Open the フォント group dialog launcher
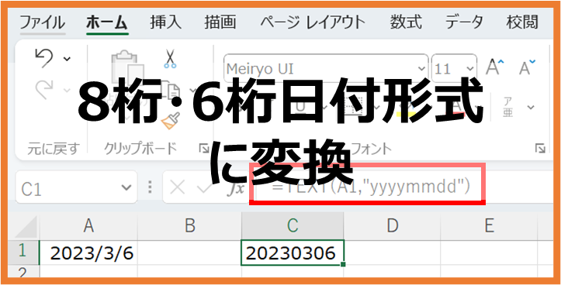This screenshot has height=285, width=561. [x=540, y=148]
